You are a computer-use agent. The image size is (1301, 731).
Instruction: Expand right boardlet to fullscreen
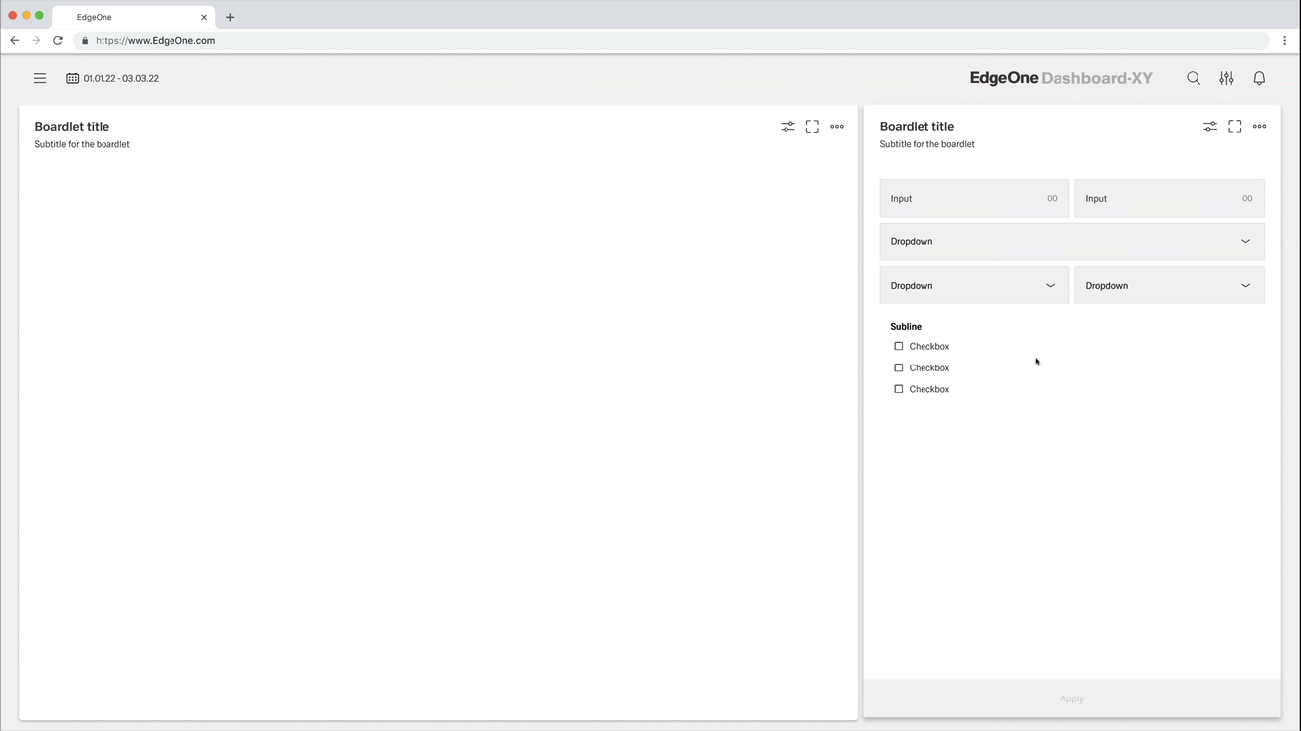click(x=1234, y=127)
